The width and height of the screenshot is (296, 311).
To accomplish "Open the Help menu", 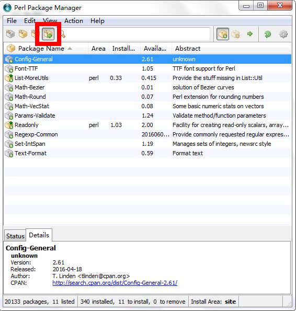I will [97, 20].
